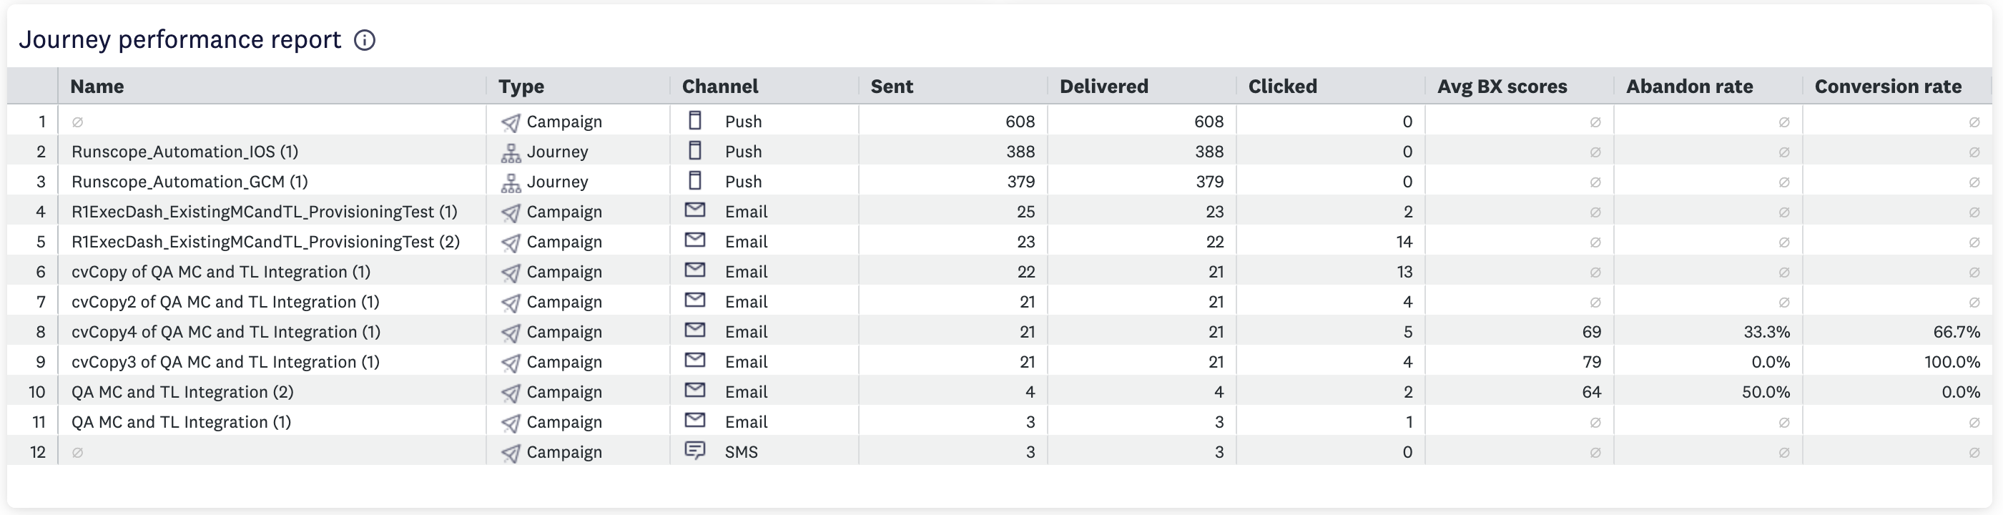The height and width of the screenshot is (515, 2003).
Task: Click the Push phone icon in row 1
Action: [695, 121]
